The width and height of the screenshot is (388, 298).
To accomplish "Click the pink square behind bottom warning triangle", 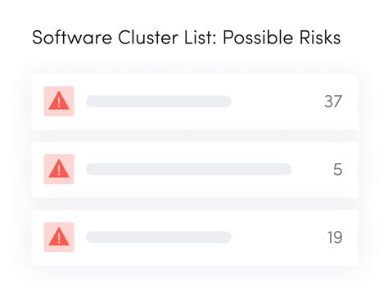I will click(x=59, y=237).
